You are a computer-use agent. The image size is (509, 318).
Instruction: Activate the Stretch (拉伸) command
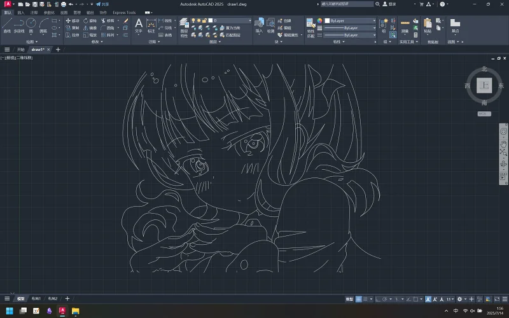(73, 35)
